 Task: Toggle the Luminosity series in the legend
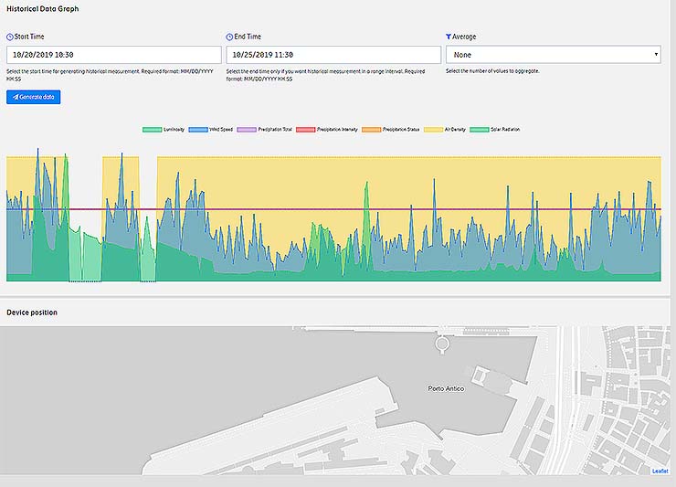tap(164, 130)
